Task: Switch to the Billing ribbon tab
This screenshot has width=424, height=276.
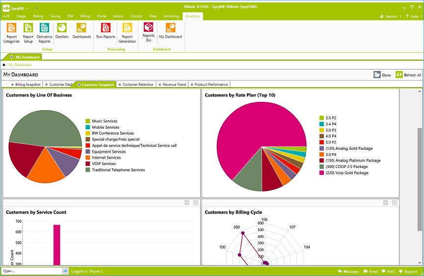Action: click(85, 16)
